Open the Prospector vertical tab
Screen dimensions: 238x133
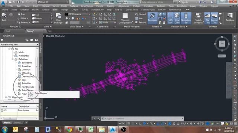[x=41, y=48]
